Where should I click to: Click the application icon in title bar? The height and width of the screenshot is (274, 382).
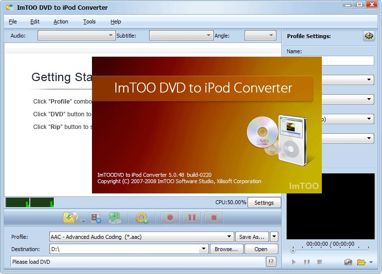(10, 7)
